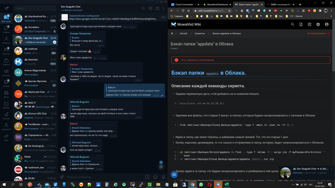Image resolution: width=335 pixels, height=188 pixels.
Task: Open AdBlock Plus extension icon
Action: tap(276, 11)
